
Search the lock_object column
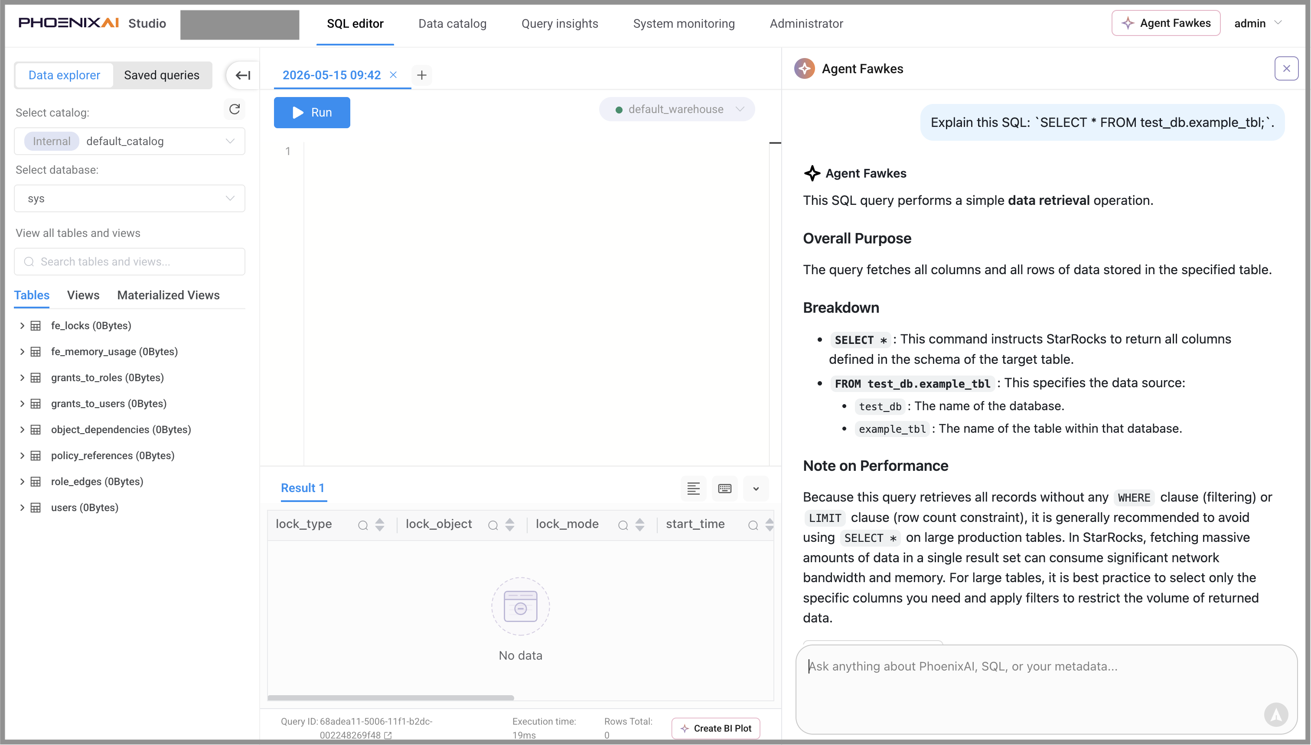[x=492, y=525]
